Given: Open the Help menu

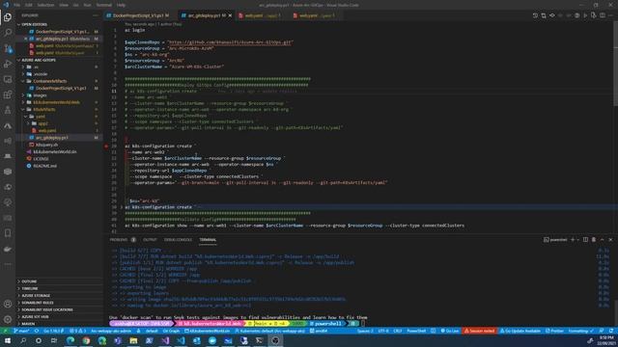Looking at the screenshot, I should point(121,5).
